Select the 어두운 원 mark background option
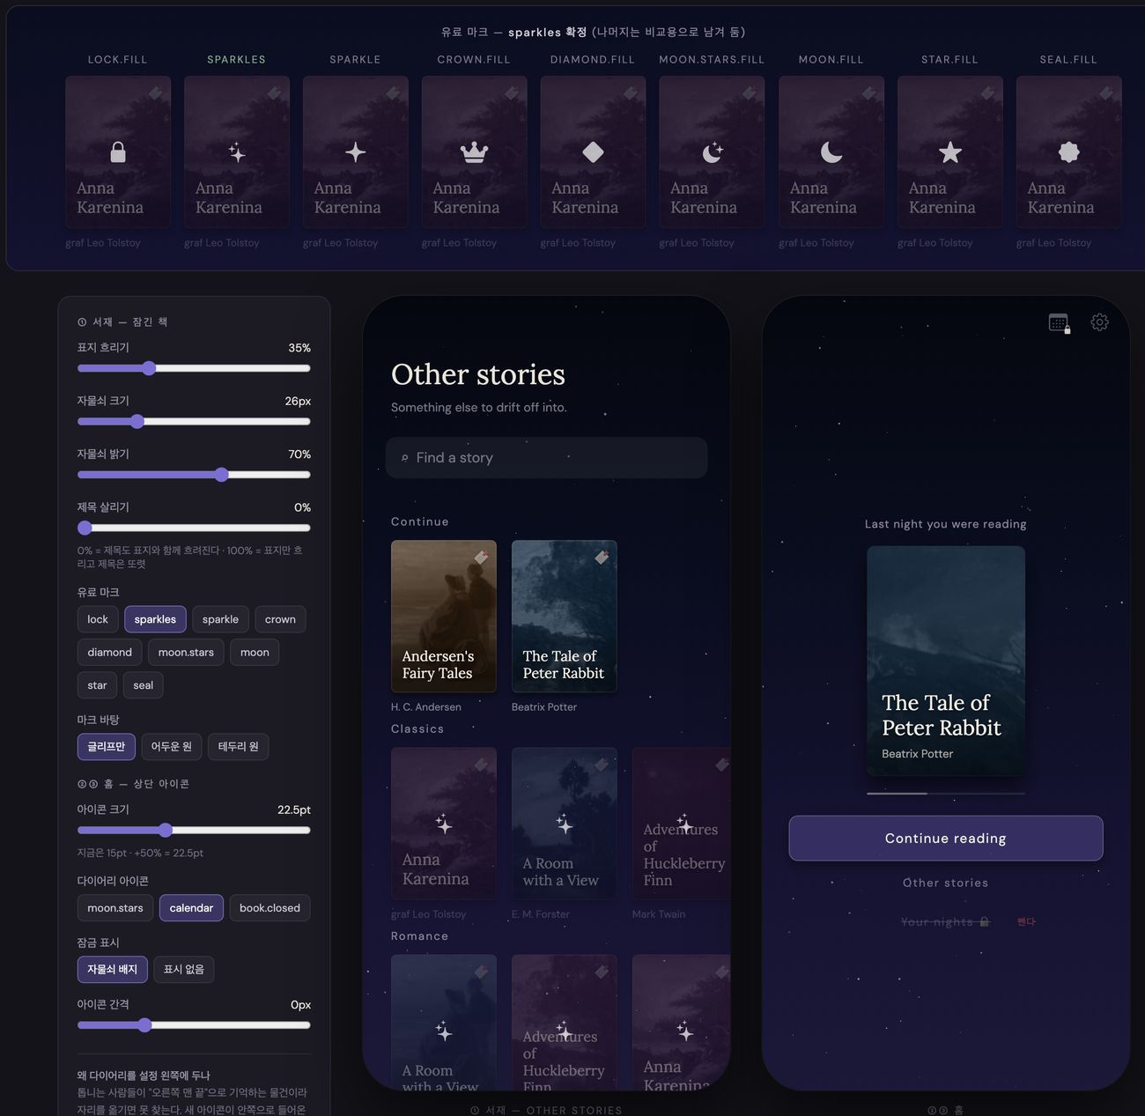Screen dimensions: 1145x1116 click(x=171, y=746)
